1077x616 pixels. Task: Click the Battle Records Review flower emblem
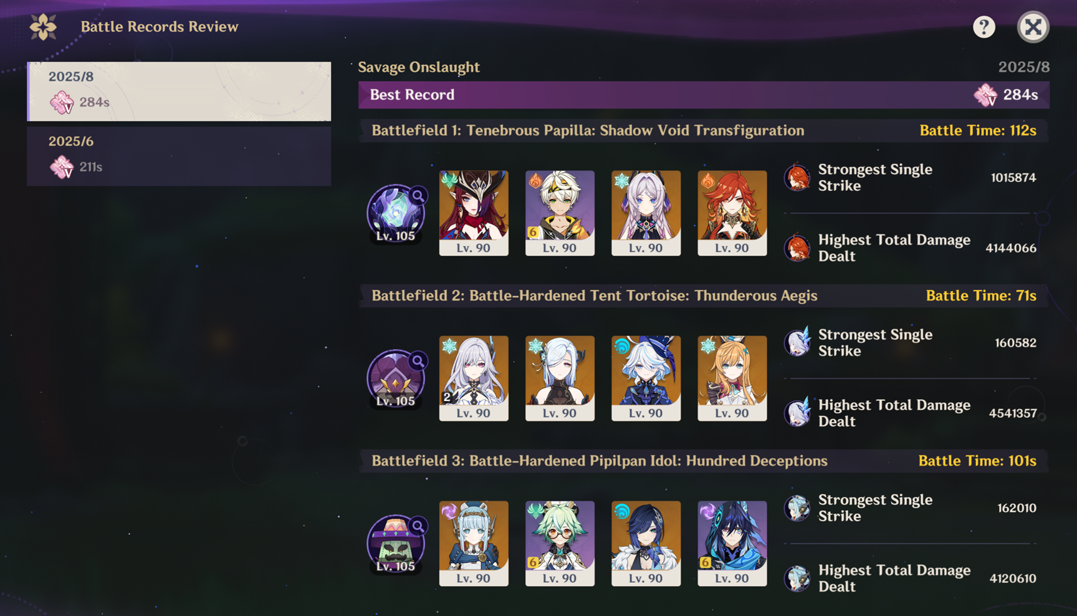pos(43,27)
